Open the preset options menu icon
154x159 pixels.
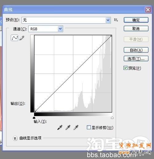tap(116, 20)
